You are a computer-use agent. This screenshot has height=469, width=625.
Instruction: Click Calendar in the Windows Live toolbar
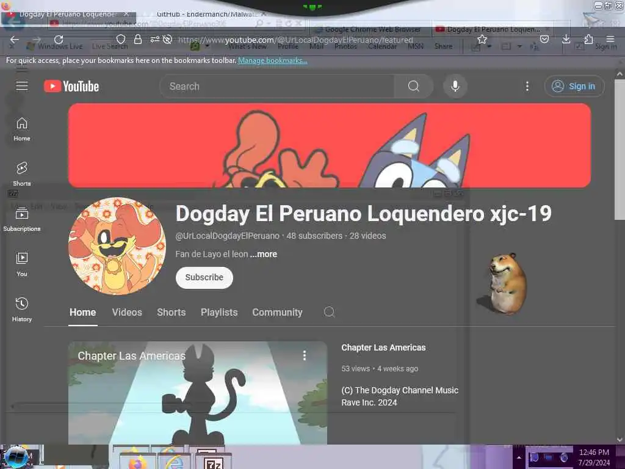click(382, 46)
